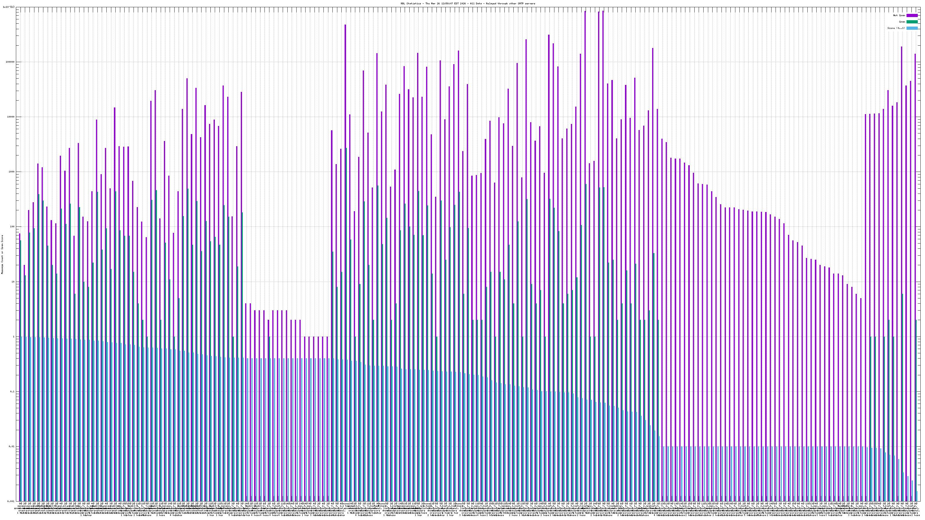Click the rotated 'Message Count or Spam Score' axis title

[x=2, y=255]
